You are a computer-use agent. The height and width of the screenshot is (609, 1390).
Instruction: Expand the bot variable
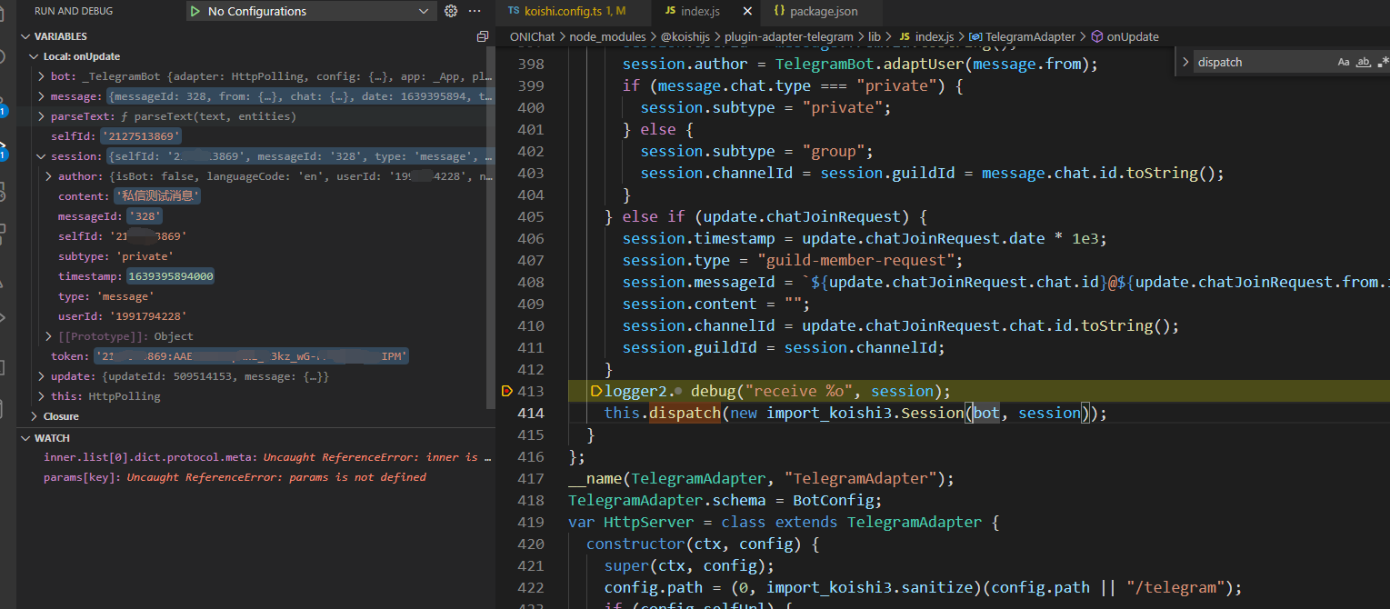point(42,76)
